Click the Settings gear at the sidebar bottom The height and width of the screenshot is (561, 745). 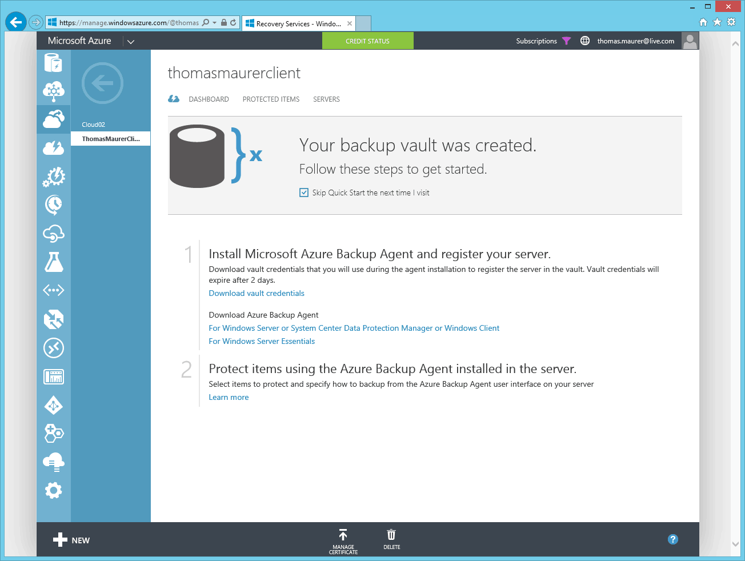pos(53,490)
